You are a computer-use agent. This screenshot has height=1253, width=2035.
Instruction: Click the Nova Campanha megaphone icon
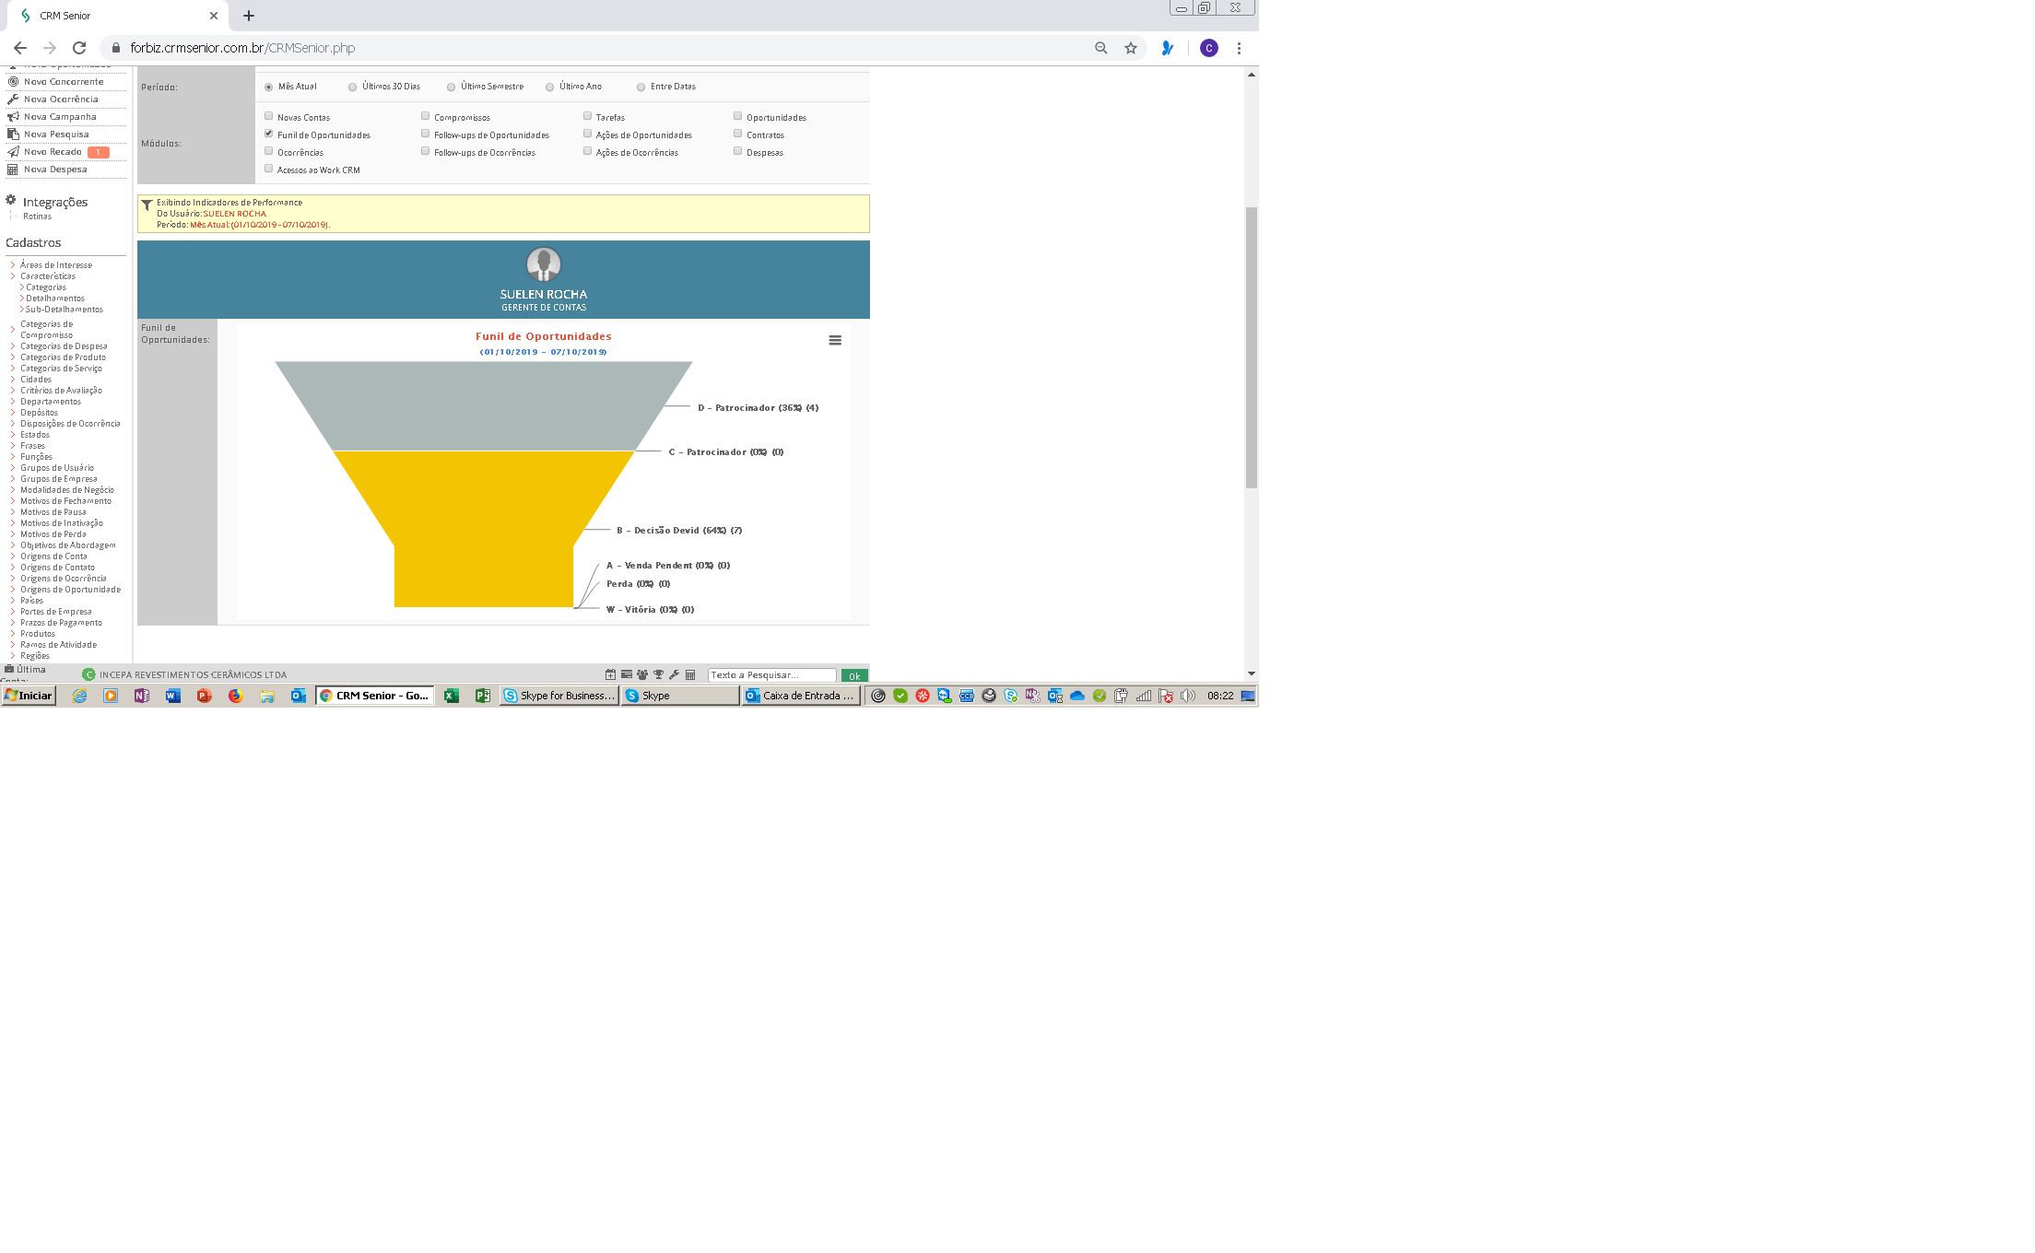(13, 116)
